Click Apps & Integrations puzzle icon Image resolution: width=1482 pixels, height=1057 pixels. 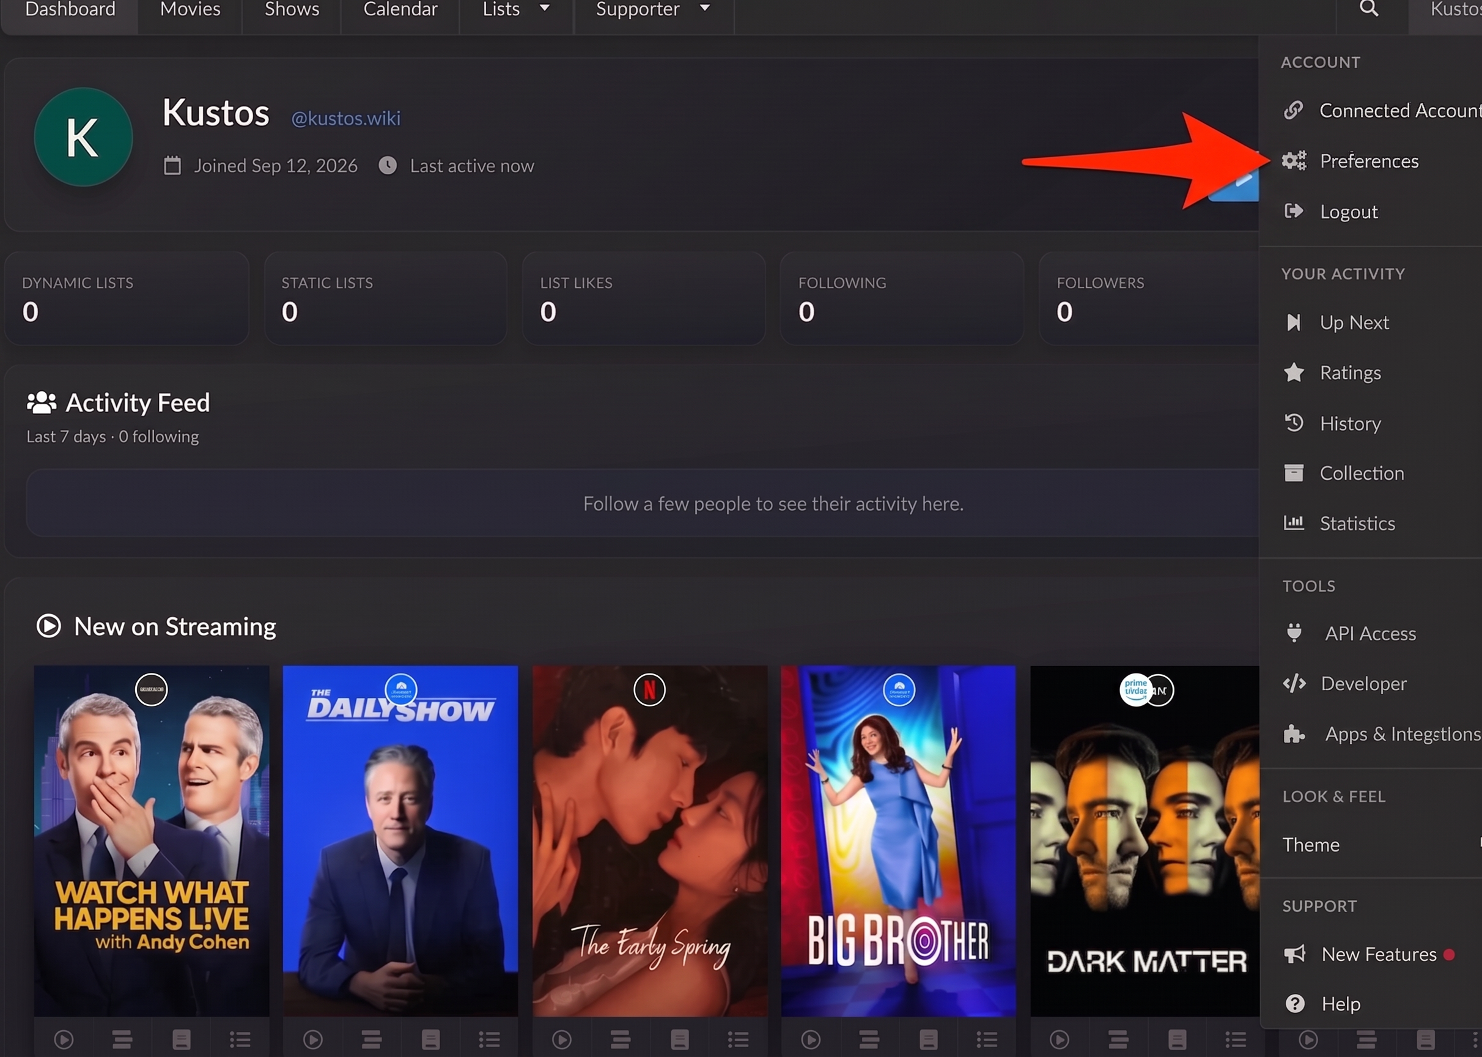[x=1295, y=734]
